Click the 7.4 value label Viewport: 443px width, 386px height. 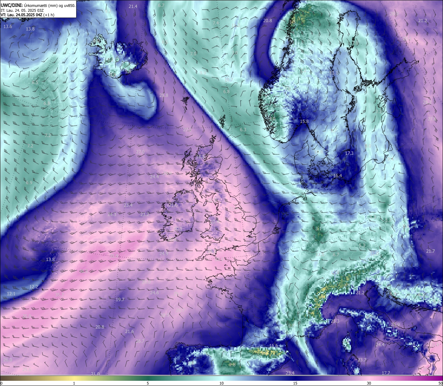(216, 23)
